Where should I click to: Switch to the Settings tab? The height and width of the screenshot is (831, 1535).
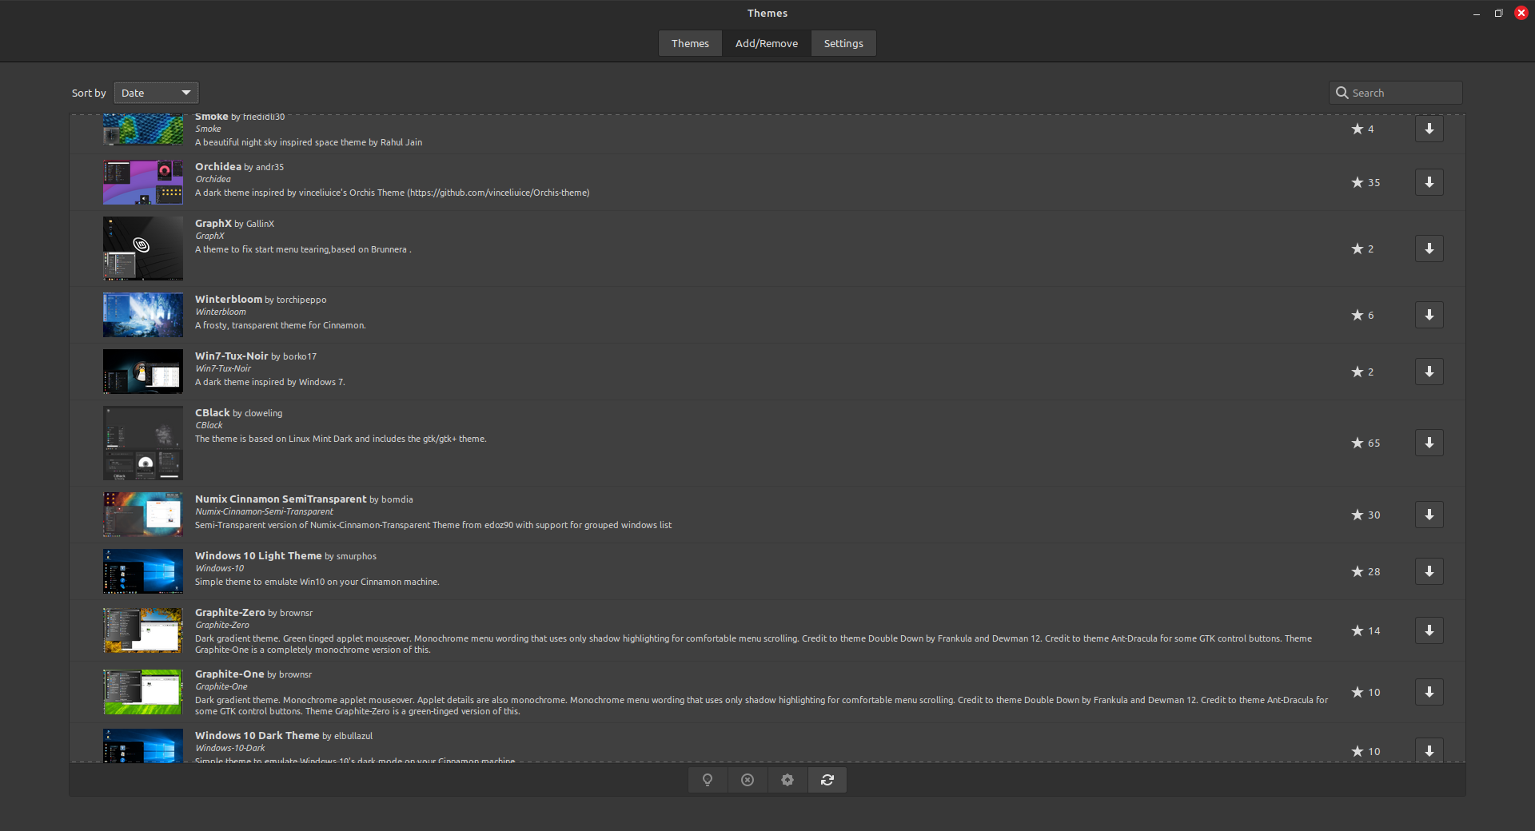(843, 43)
